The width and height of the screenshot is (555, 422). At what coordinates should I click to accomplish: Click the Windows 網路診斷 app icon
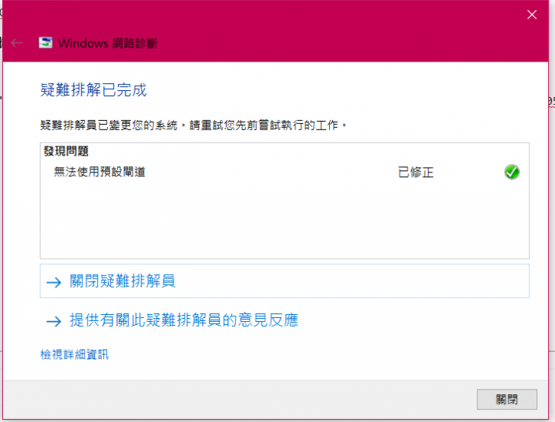(45, 43)
